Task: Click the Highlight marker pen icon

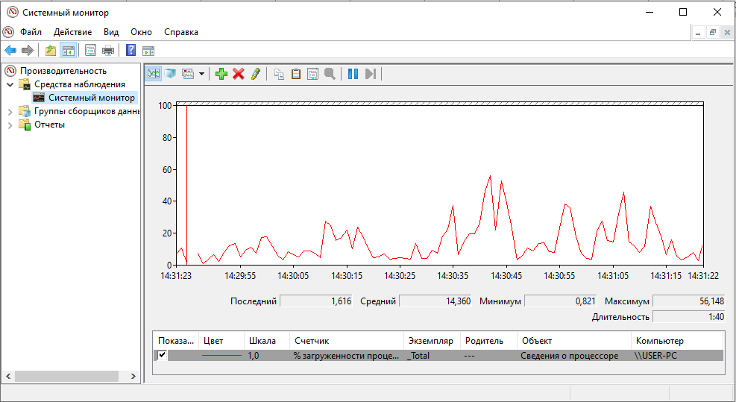Action: click(256, 73)
